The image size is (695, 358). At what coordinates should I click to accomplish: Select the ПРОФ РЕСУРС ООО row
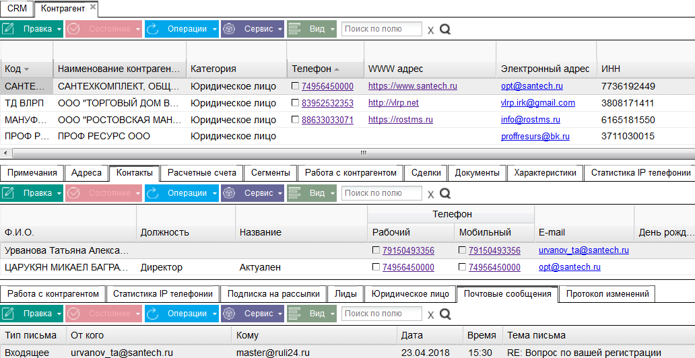click(347, 137)
